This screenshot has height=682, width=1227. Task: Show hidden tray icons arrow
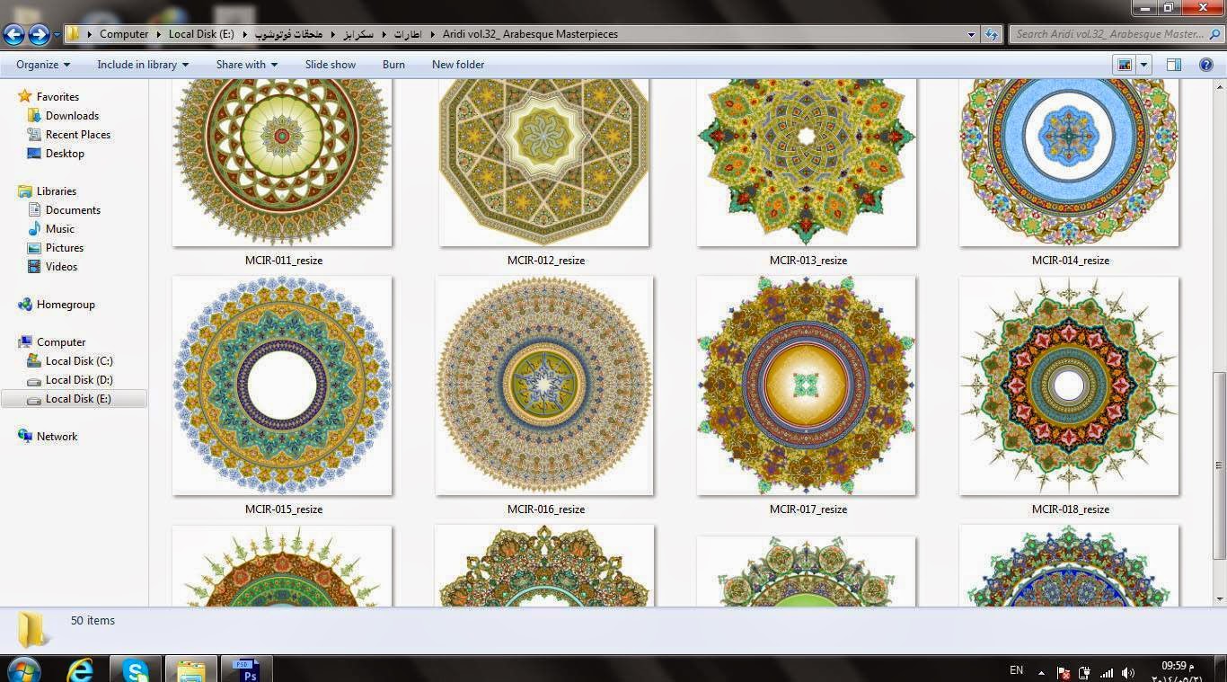pyautogui.click(x=1042, y=672)
